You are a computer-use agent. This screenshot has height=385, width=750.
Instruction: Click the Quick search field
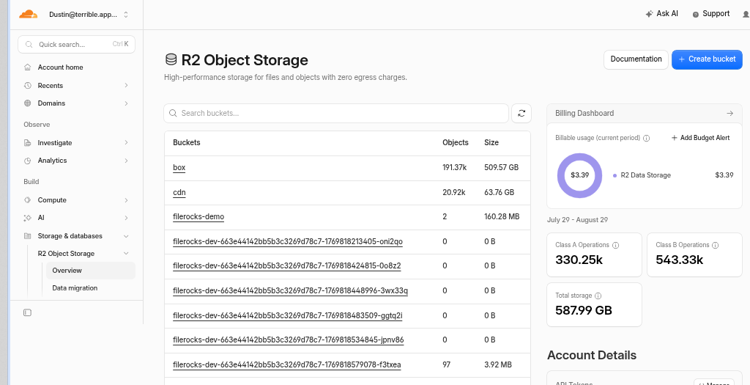pyautogui.click(x=76, y=44)
